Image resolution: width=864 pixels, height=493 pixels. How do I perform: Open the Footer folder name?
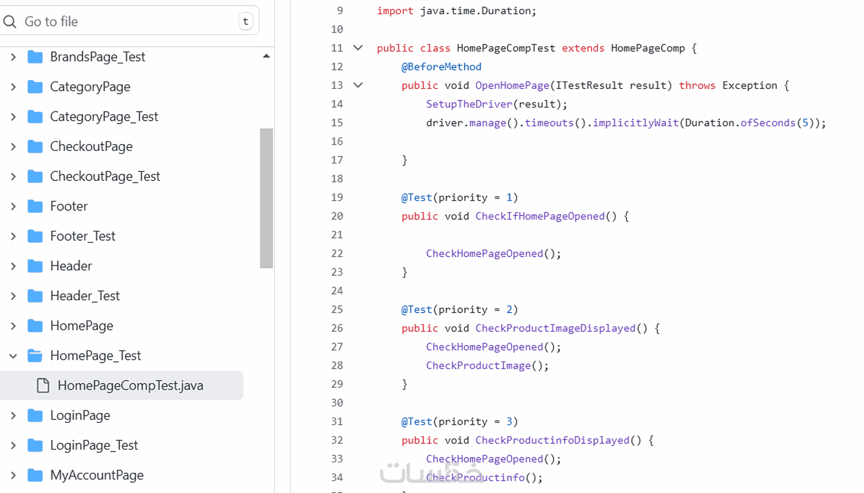pyautogui.click(x=69, y=206)
